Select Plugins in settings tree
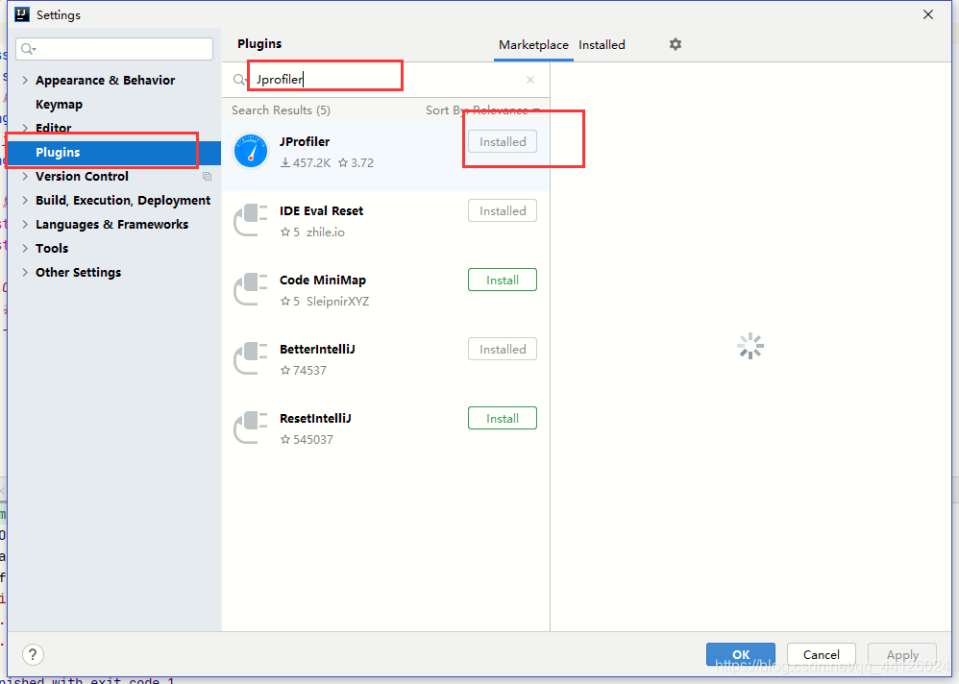The width and height of the screenshot is (959, 684). tap(113, 152)
